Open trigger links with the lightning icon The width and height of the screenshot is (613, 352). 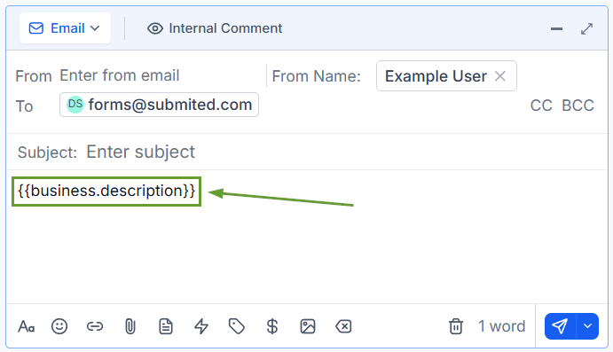(x=201, y=326)
